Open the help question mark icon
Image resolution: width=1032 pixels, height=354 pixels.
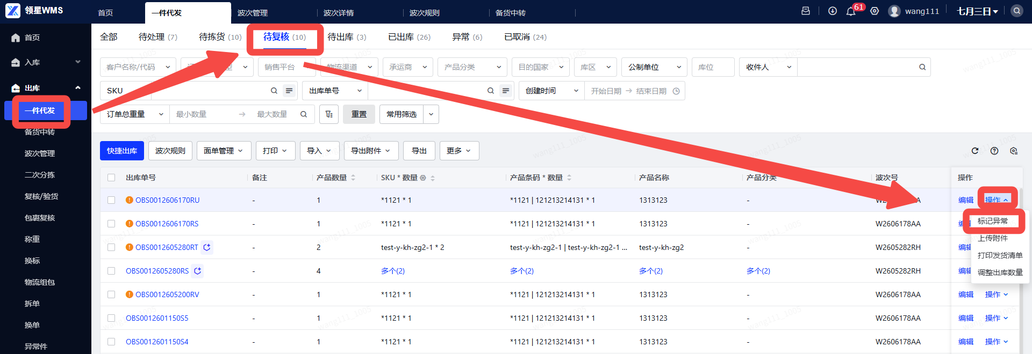click(994, 151)
